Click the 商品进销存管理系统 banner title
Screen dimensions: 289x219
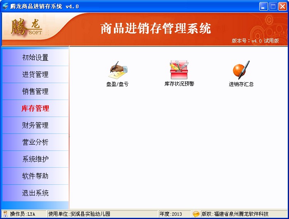pos(156,28)
